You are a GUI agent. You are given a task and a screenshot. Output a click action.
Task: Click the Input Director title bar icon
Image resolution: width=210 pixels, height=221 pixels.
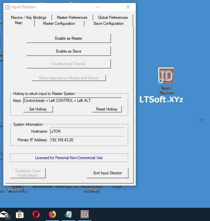7,7
